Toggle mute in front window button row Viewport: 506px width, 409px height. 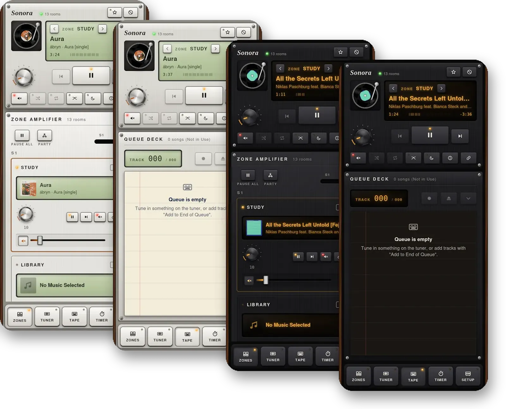click(x=358, y=158)
